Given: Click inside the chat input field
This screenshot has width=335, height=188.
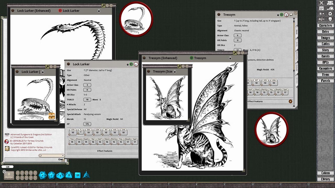Looking at the screenshot, I should coord(31,159).
